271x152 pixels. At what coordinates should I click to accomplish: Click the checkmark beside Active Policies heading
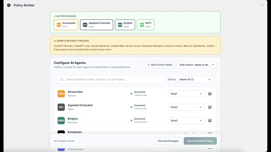coord(55,16)
